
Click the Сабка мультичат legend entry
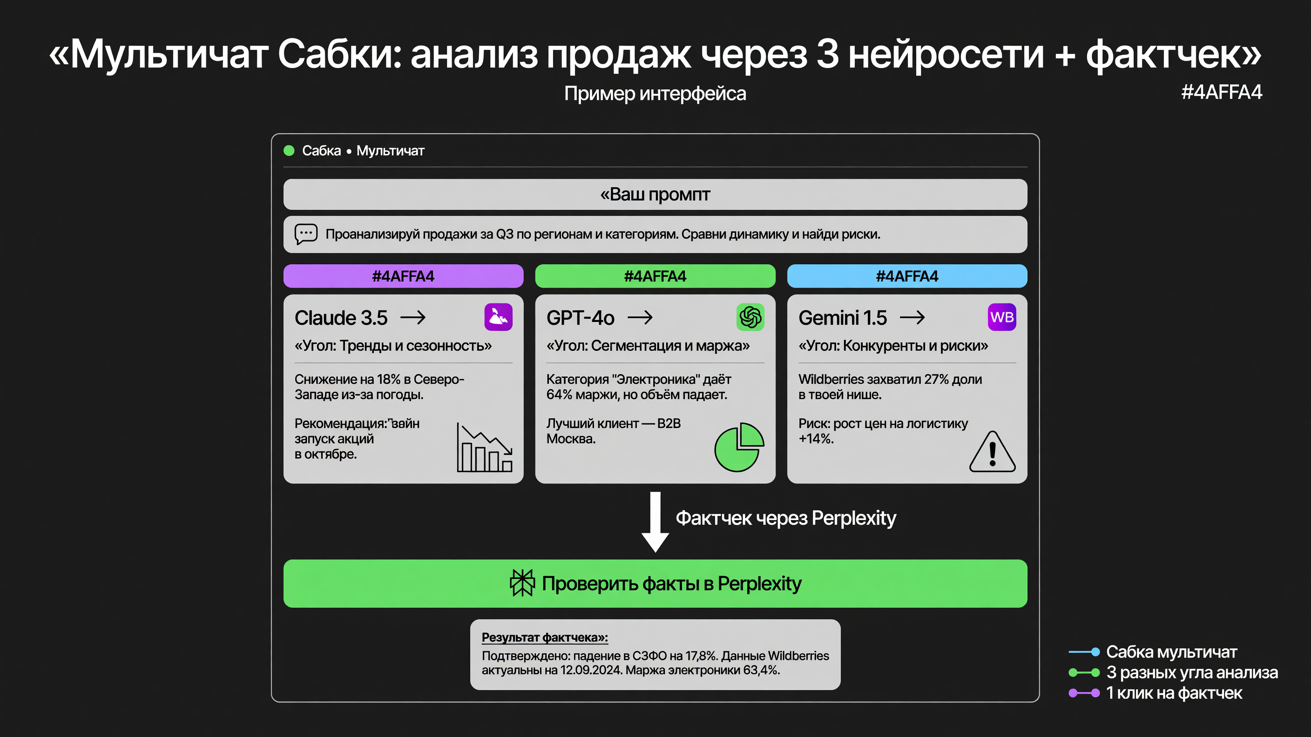point(1171,652)
